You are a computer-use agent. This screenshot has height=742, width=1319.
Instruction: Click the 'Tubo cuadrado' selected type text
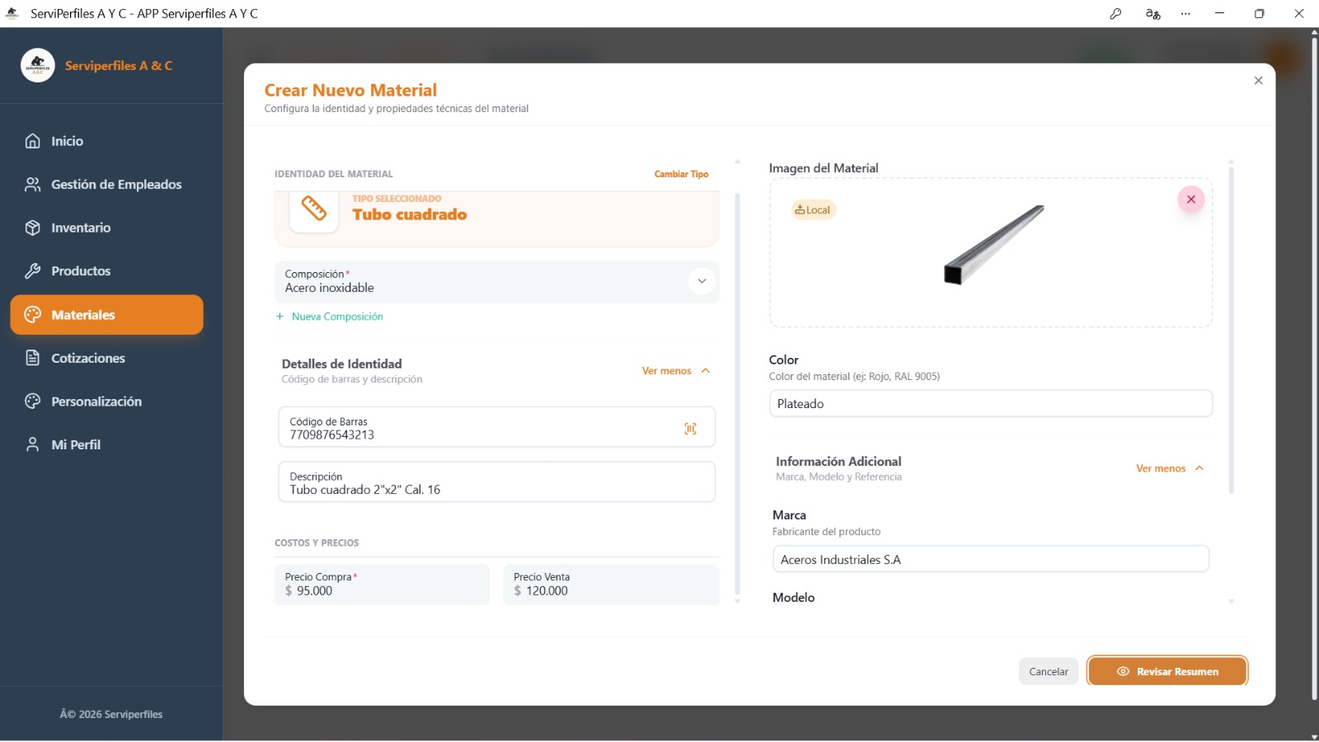[x=410, y=214]
